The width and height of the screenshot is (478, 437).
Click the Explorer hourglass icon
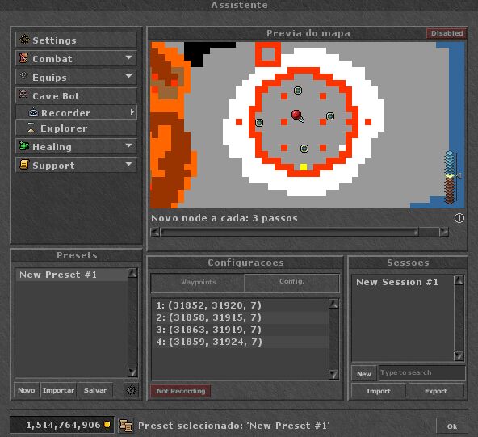[x=31, y=128]
